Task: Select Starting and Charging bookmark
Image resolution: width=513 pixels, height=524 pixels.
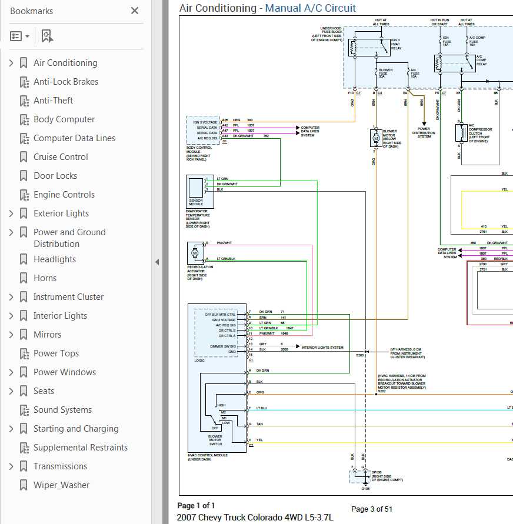Action: [76, 429]
